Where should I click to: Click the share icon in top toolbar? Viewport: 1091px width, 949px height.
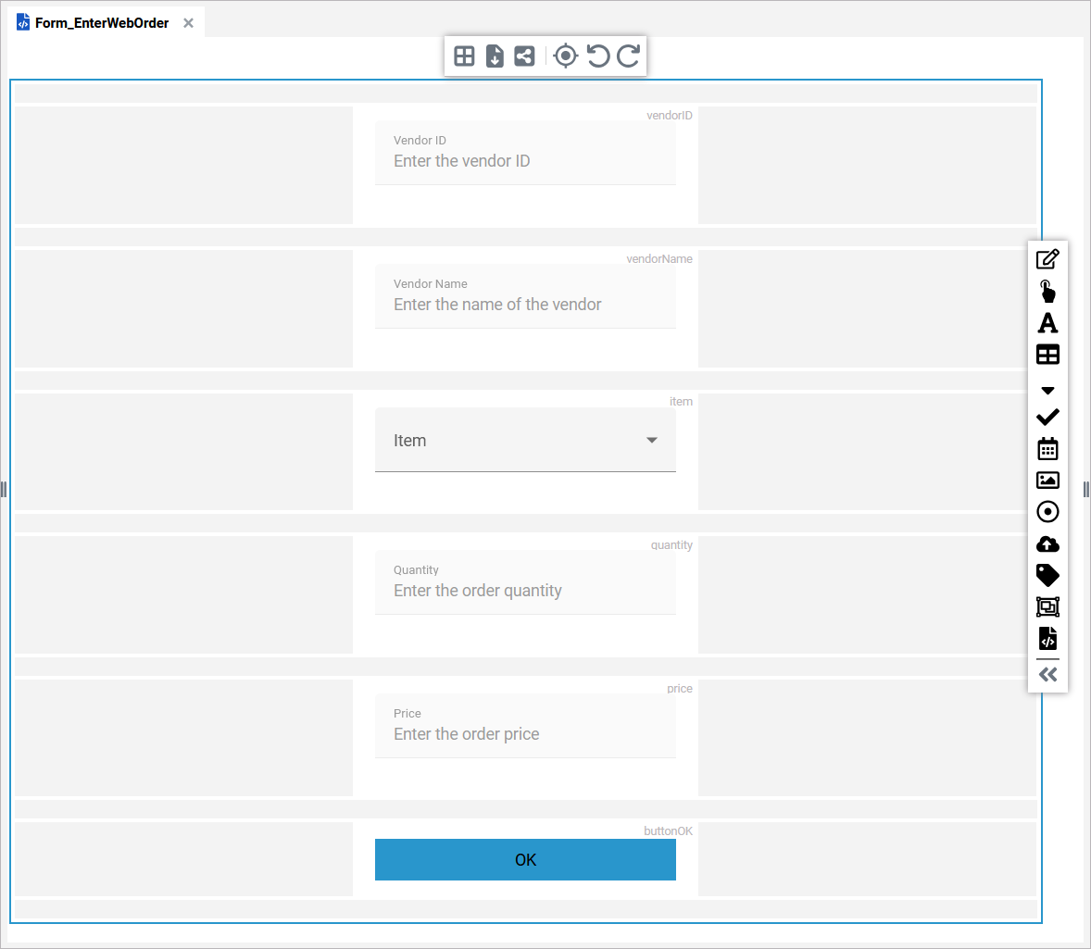[524, 56]
